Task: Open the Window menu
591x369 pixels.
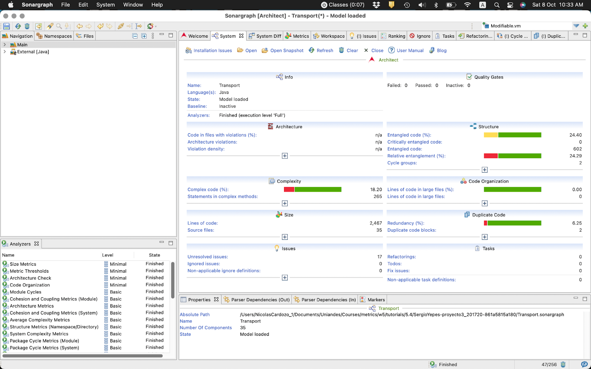Action: [133, 5]
